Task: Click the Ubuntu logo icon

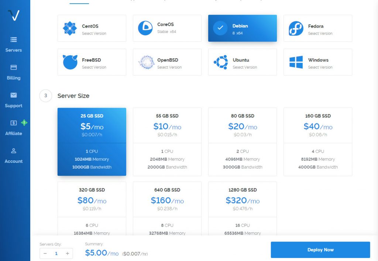Action: click(x=221, y=62)
